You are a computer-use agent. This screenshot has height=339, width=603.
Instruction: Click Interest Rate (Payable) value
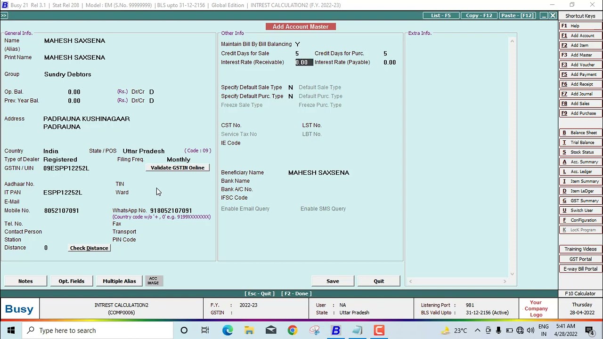tap(390, 62)
